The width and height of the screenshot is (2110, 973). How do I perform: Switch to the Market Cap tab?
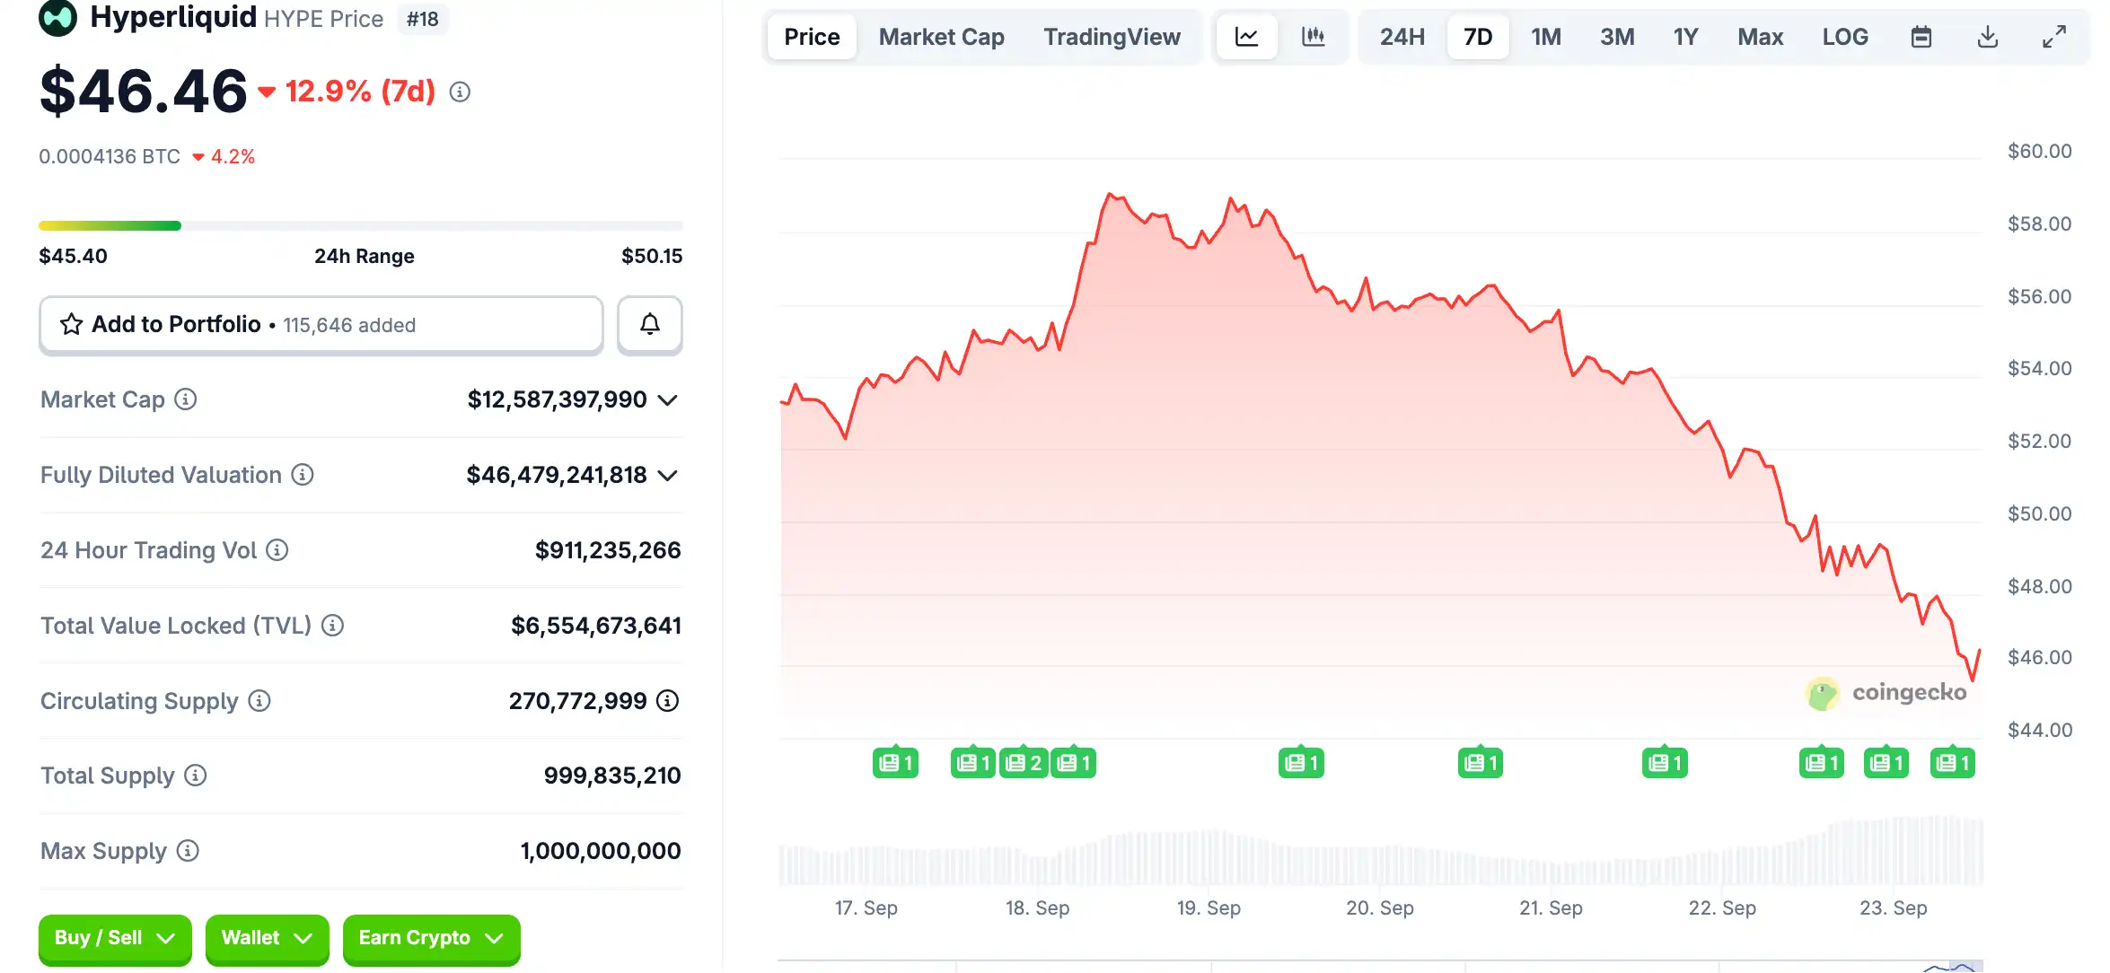[x=941, y=37]
